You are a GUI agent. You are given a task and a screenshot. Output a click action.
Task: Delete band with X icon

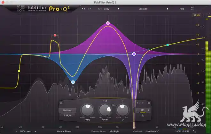(x=149, y=103)
